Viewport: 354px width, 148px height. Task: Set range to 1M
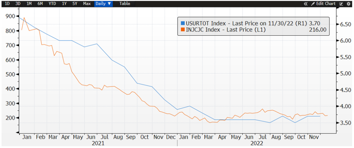coord(29,4)
